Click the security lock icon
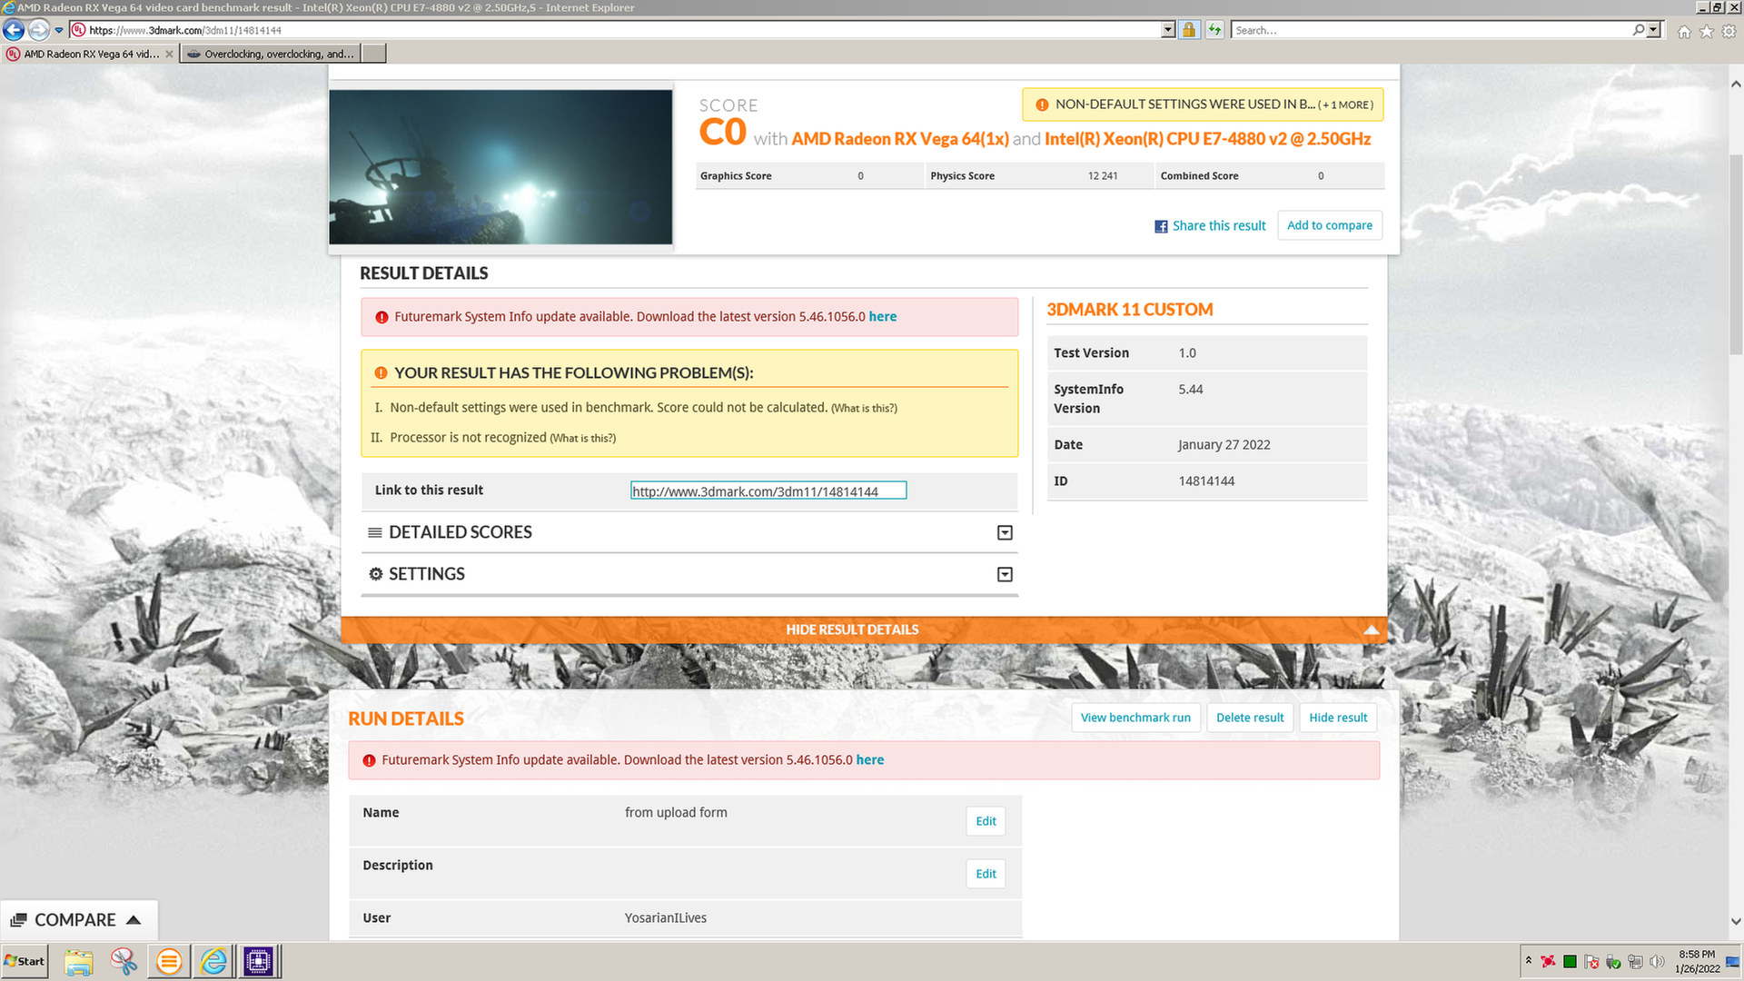Viewport: 1744px width, 981px height. point(1188,30)
